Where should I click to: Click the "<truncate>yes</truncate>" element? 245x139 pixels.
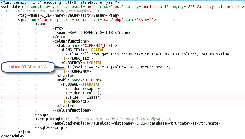[x=195, y=123]
